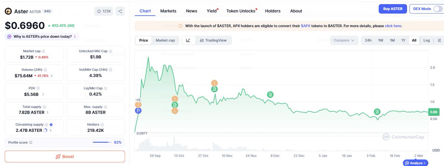Screen dimensions: 444x166
Task: Select the Price chart view
Action: pyautogui.click(x=144, y=40)
